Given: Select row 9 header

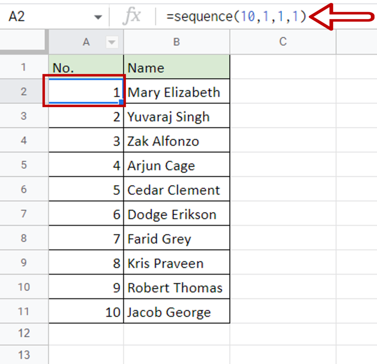Looking at the screenshot, I should (24, 263).
